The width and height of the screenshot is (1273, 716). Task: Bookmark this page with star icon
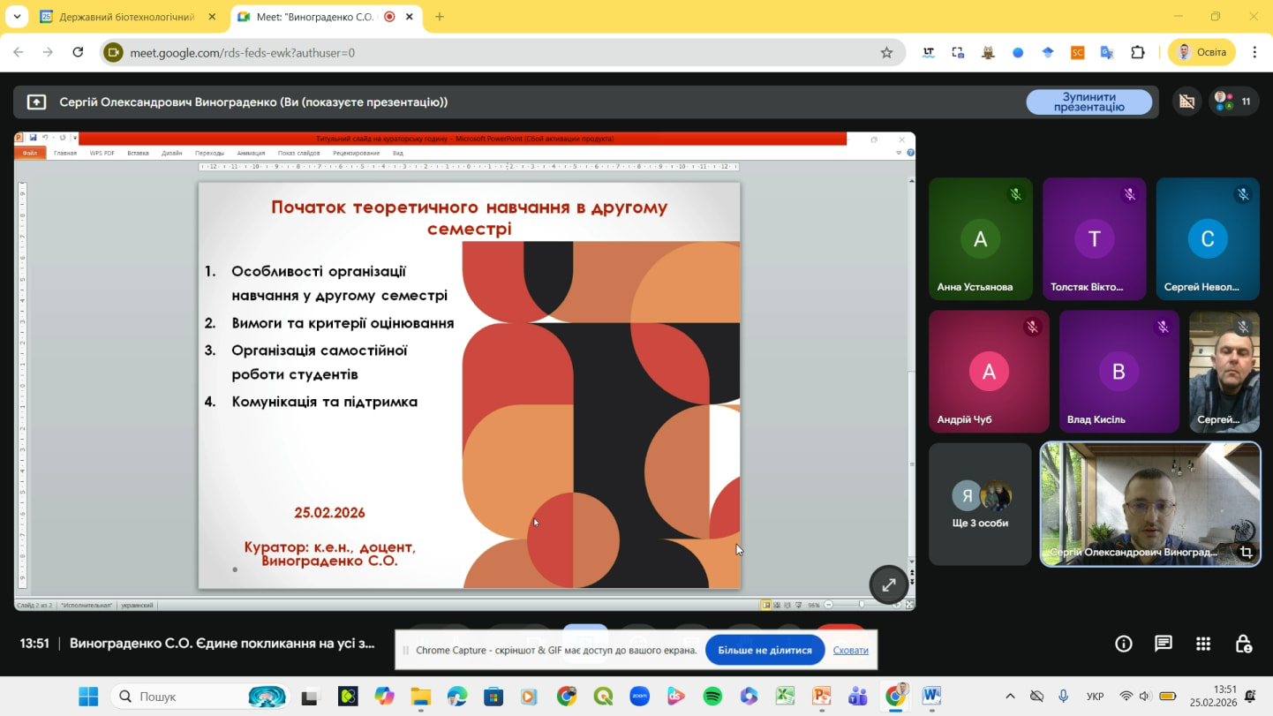(886, 53)
